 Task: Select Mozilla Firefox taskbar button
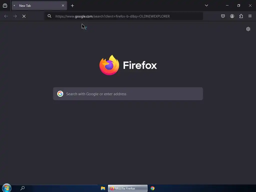(x=128, y=188)
